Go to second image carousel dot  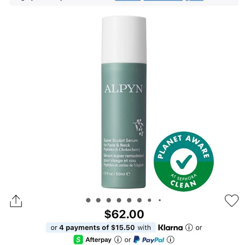click(98, 200)
